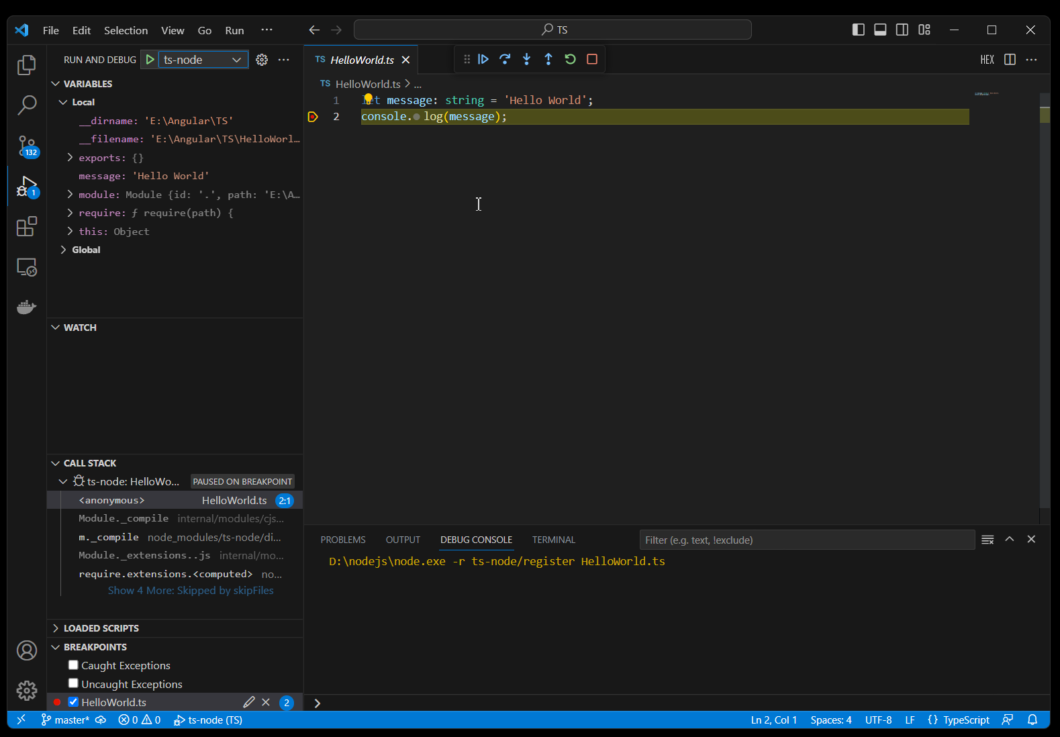Screen dimensions: 1060x737
Task: Open launch.json via gear icon
Action: point(262,60)
